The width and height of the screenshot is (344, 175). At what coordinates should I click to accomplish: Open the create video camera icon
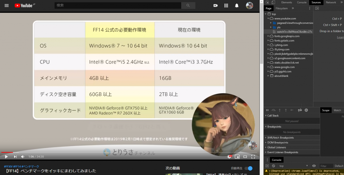215,5
